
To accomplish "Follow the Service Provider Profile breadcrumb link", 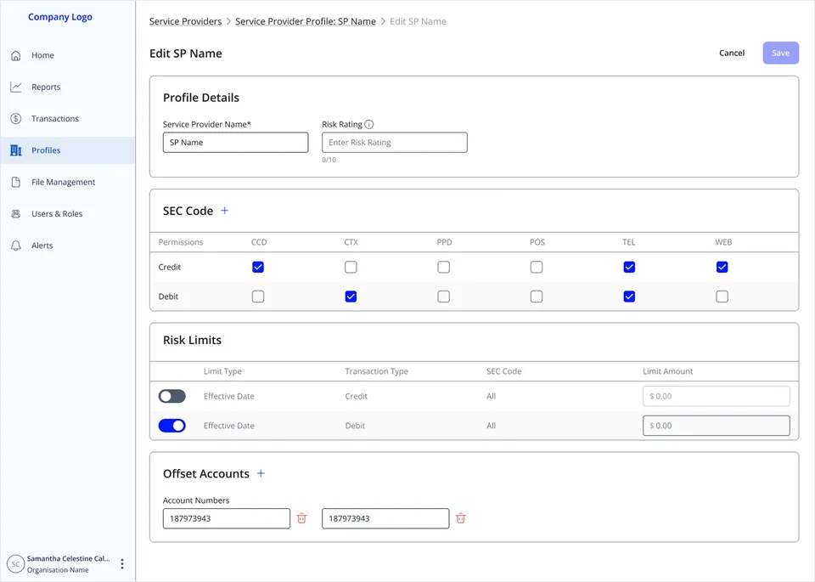I will click(306, 21).
